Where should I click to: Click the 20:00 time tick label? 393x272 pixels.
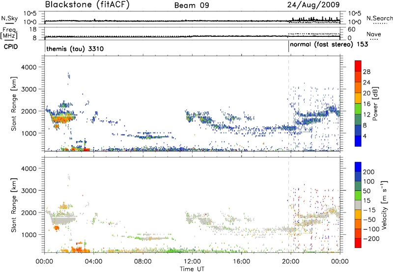point(290,262)
